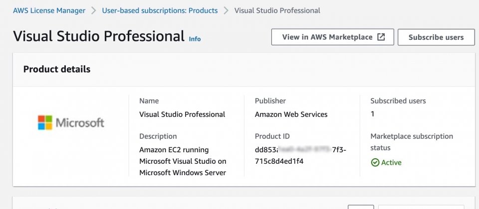The image size is (479, 209).
Task: Click the Product ID value starting dd853
Action: (x=300, y=155)
